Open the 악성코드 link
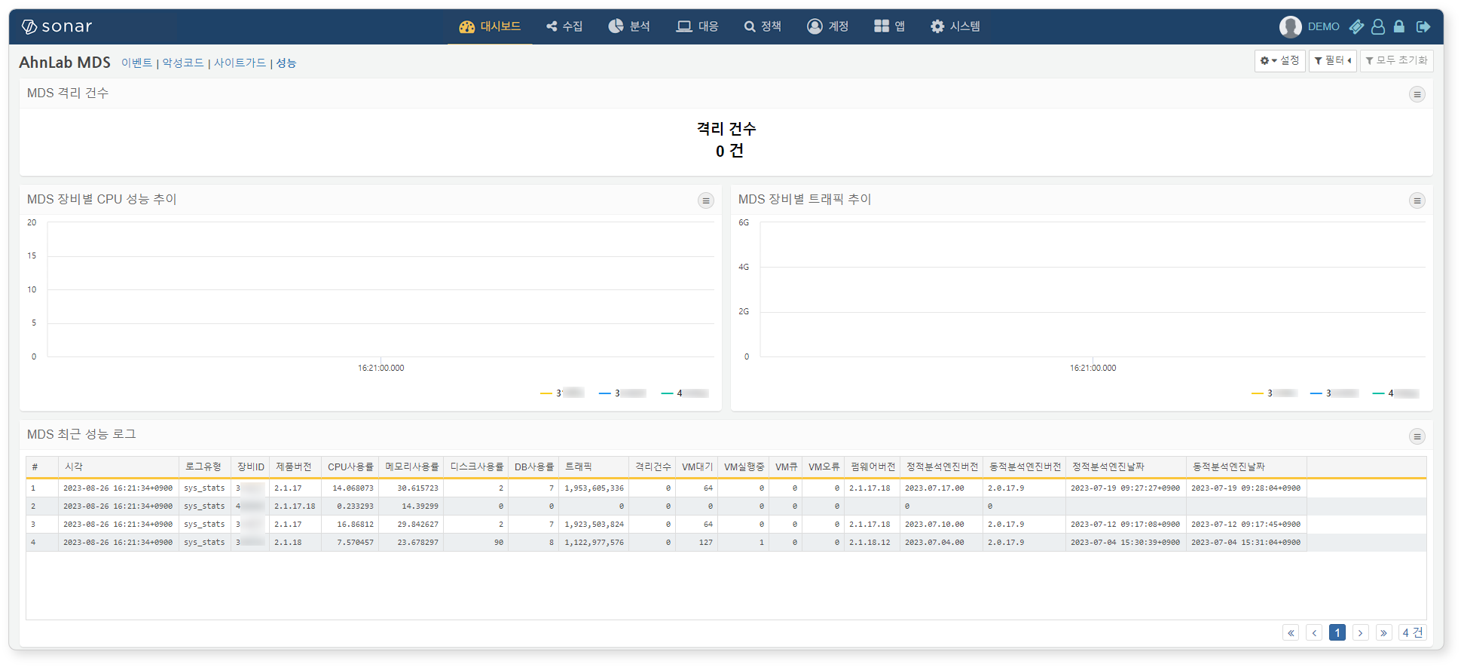 coord(183,63)
